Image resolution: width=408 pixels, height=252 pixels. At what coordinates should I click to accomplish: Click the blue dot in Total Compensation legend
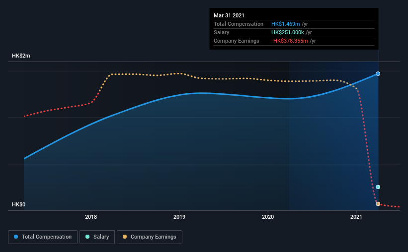[x=16, y=237]
